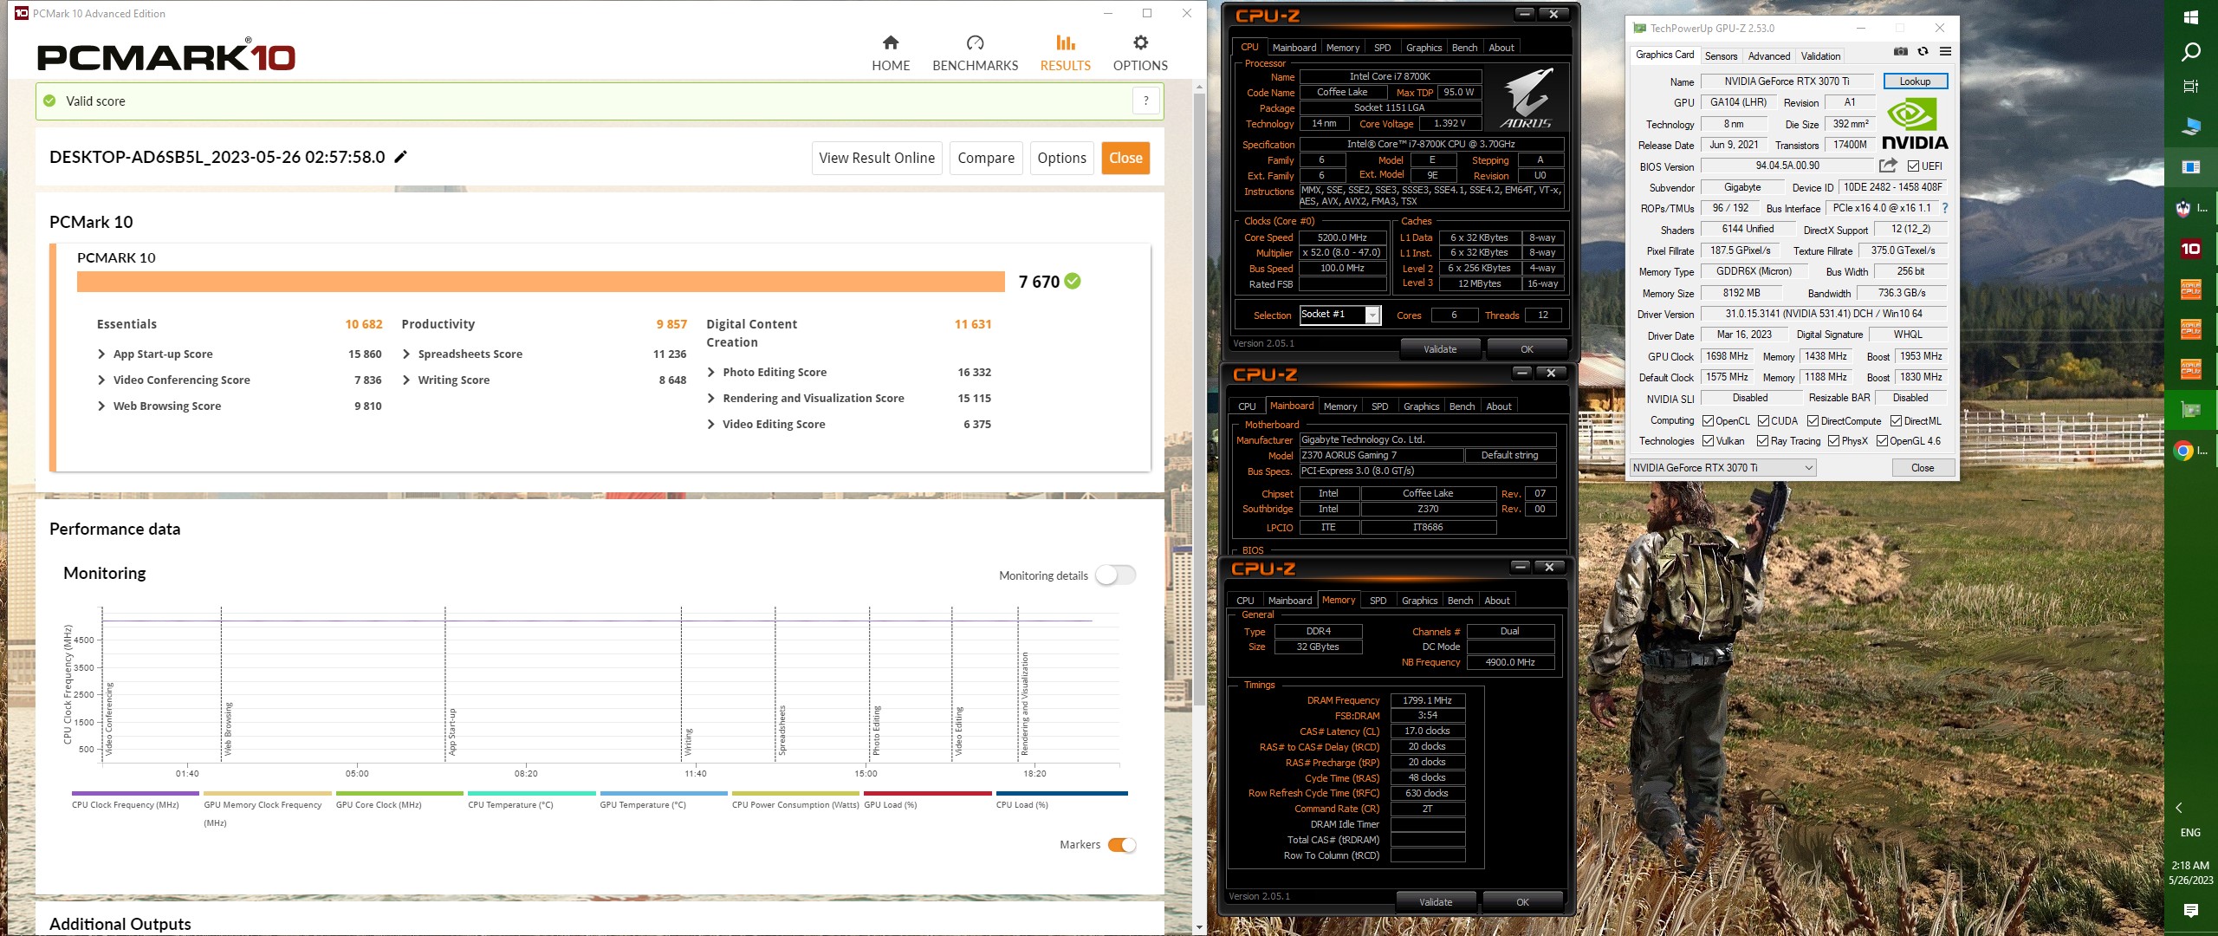Open the GPU-Z hamburger menu
The height and width of the screenshot is (936, 2218).
tap(1945, 52)
